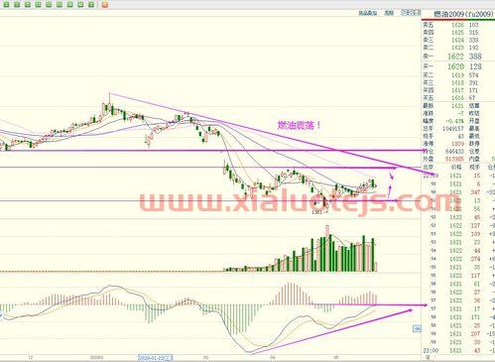The height and width of the screenshot is (362, 495).
Task: Click the 燃油2009(fu2009) contract title
Action: 462,14
